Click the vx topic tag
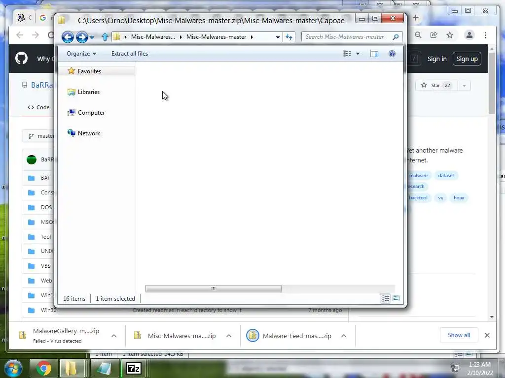This screenshot has height=378, width=505. click(x=440, y=198)
